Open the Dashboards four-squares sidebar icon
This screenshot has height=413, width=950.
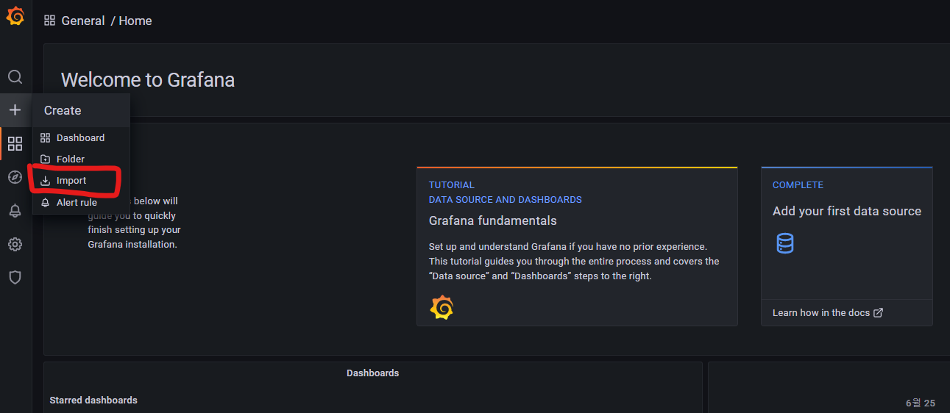pos(15,143)
